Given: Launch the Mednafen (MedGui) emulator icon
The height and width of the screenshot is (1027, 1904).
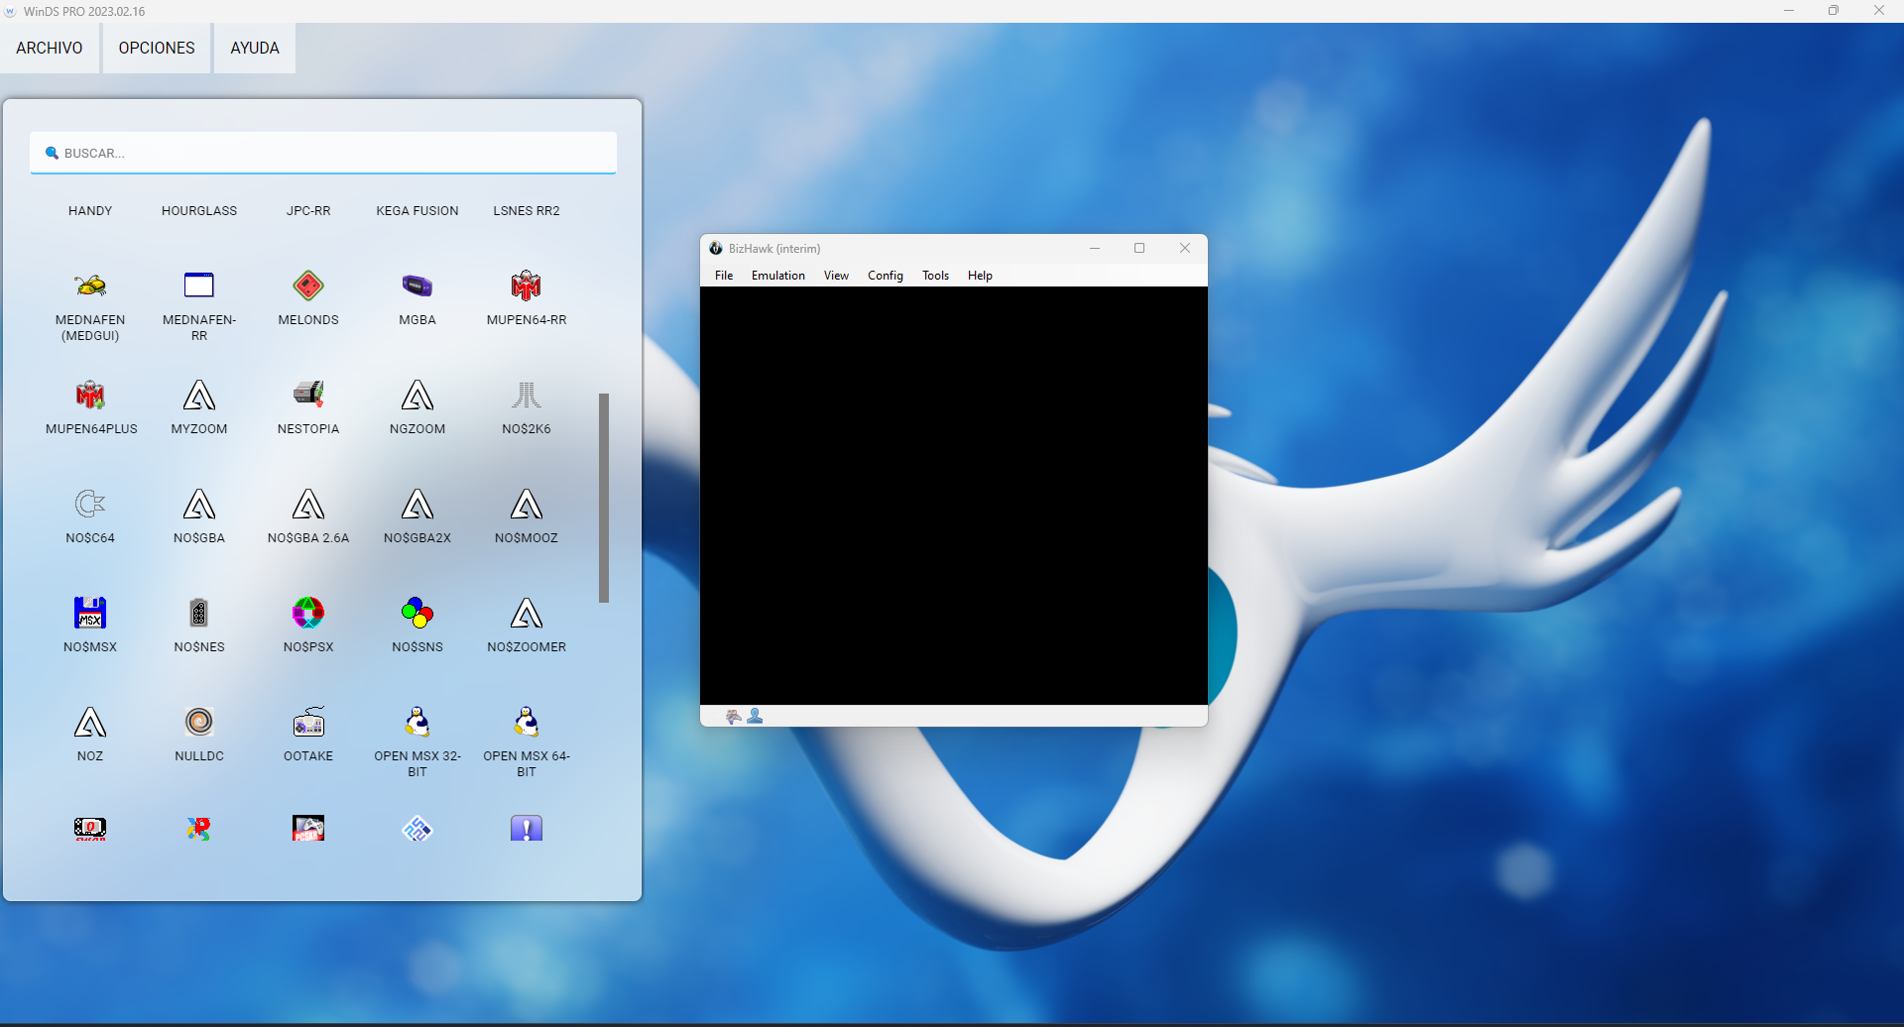Looking at the screenshot, I should pos(90,285).
